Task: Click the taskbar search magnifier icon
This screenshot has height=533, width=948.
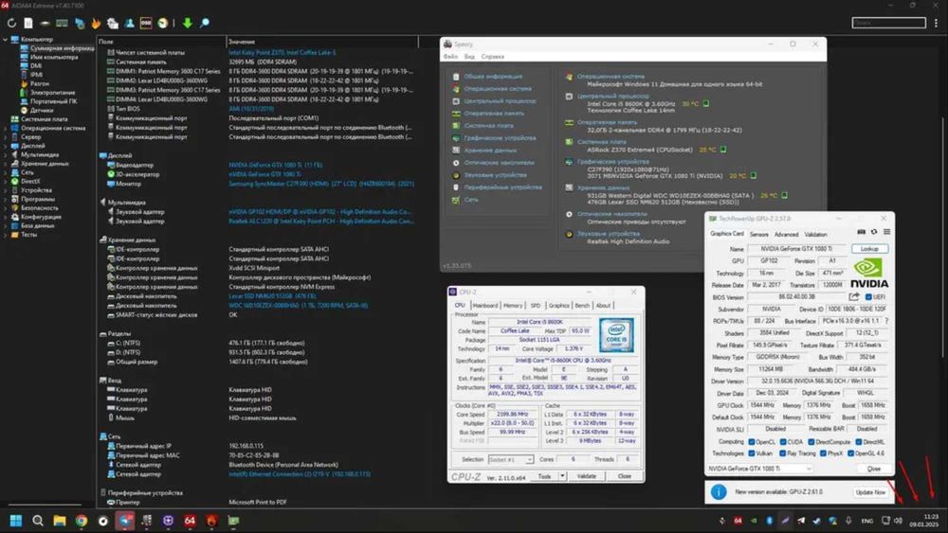Action: point(38,521)
